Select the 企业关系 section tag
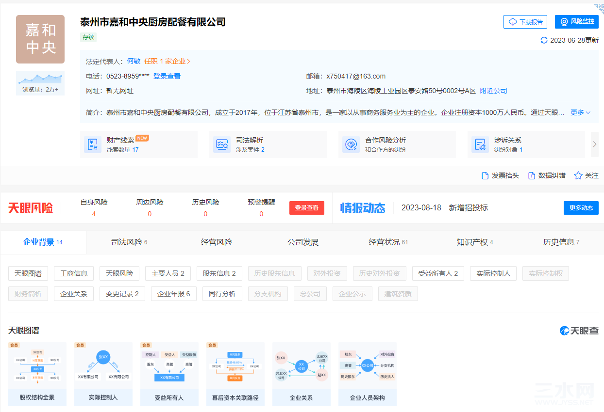 74,294
